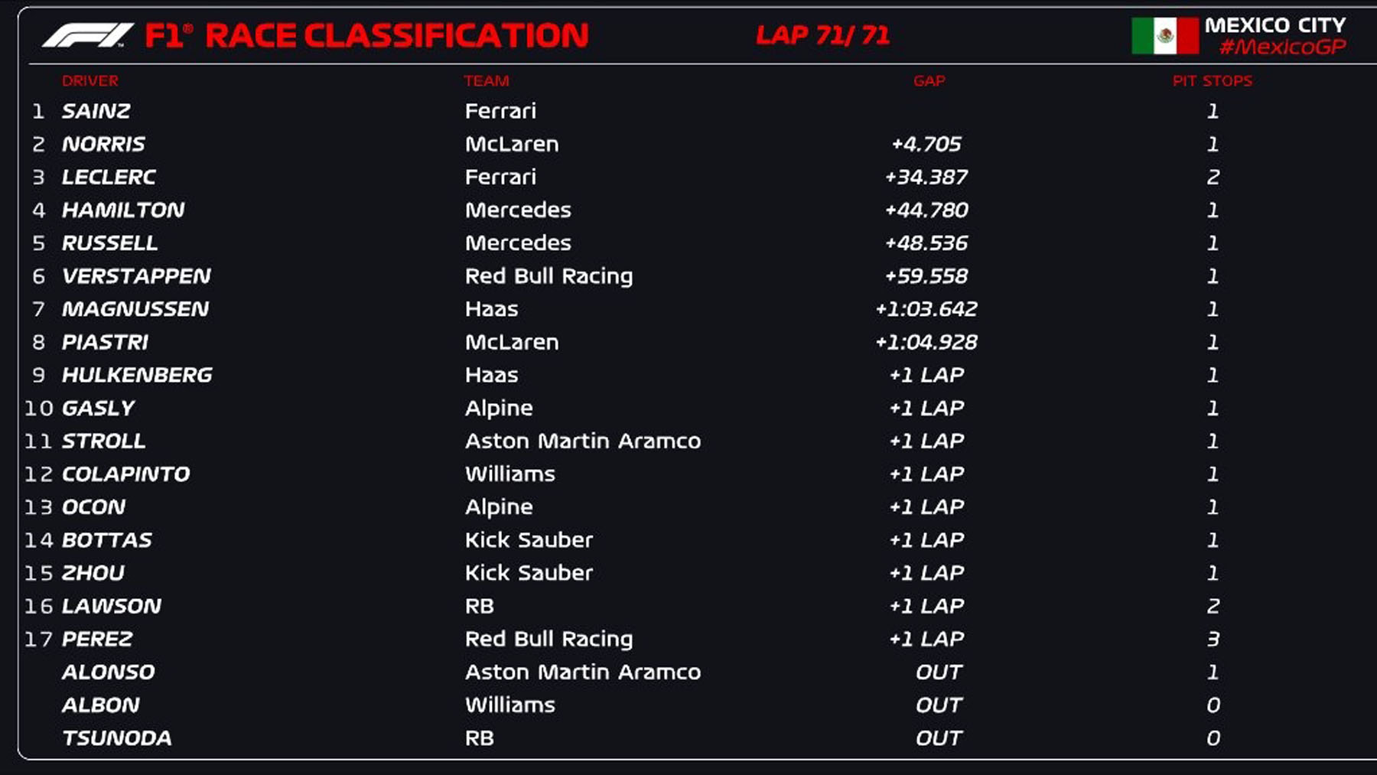Click PEREZ's pit stop count 3
Image resolution: width=1377 pixels, height=775 pixels.
1213,639
